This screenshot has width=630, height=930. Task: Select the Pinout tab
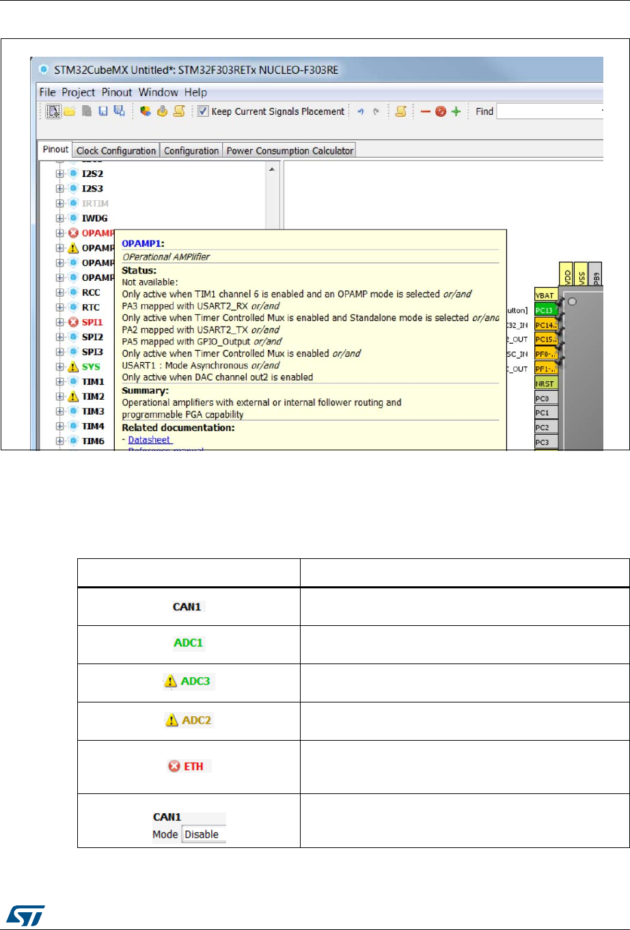(x=55, y=150)
